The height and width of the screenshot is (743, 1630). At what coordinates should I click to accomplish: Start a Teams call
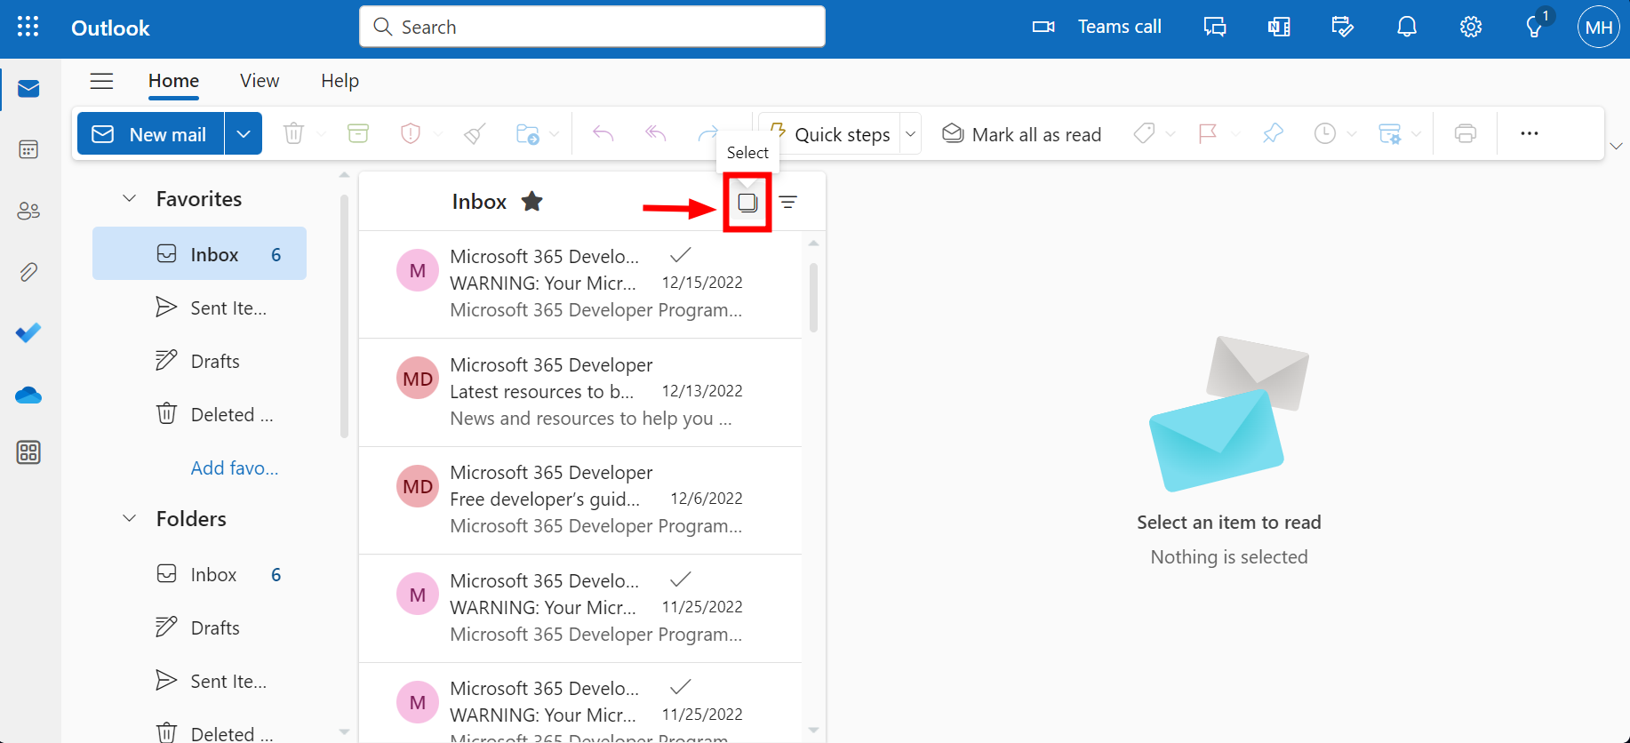pos(1097,27)
